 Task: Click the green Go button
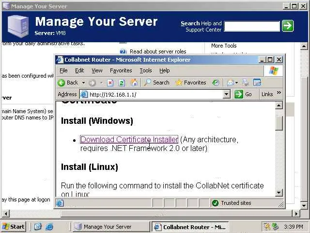pyautogui.click(x=243, y=94)
